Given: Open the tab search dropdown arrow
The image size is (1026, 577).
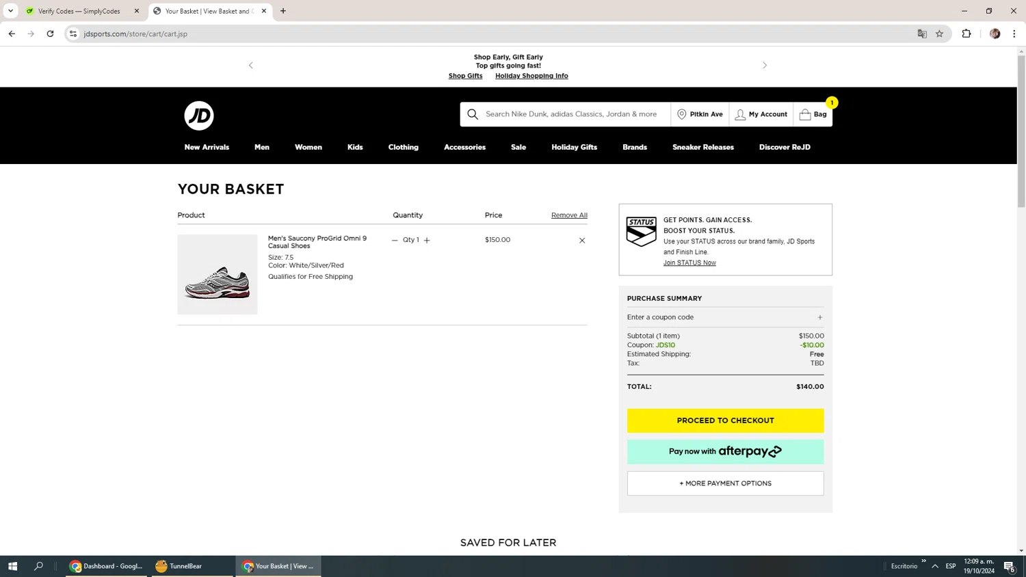Looking at the screenshot, I should coord(10,11).
